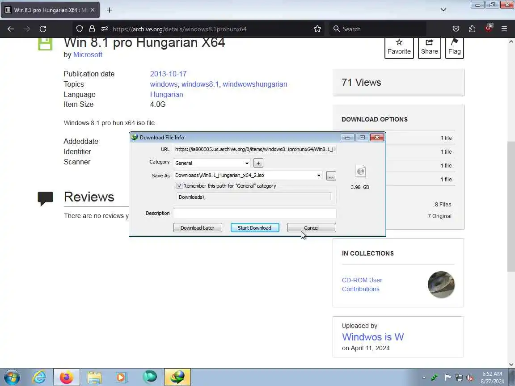Toggle Remember this path for General category

(x=179, y=186)
